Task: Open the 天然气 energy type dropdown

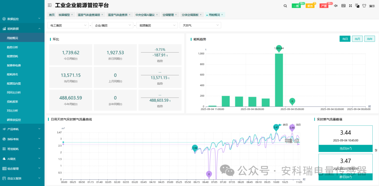Action: [200, 25]
